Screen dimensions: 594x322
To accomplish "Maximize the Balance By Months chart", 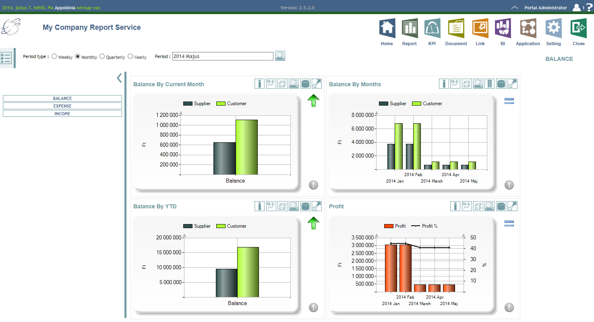I will point(512,84).
